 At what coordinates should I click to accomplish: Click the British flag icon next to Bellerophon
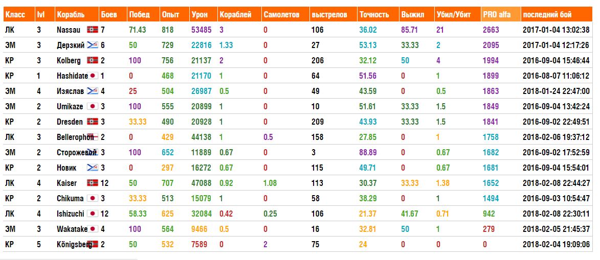[93, 137]
